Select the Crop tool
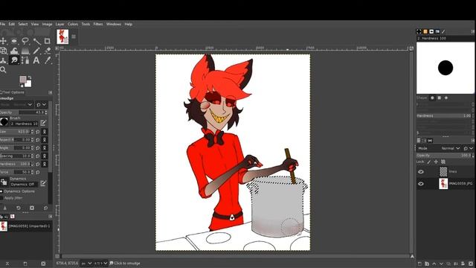The height and width of the screenshot is (268, 476). click(48, 41)
